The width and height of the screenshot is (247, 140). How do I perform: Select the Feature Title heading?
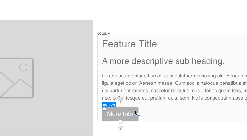[x=129, y=44]
